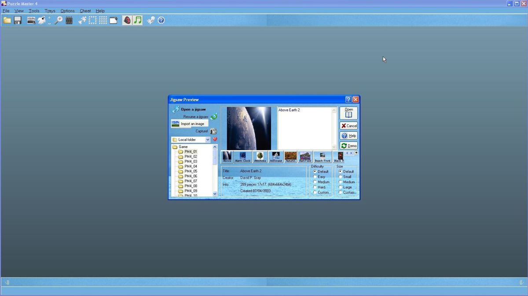Open the Local folder dropdown

coord(208,140)
